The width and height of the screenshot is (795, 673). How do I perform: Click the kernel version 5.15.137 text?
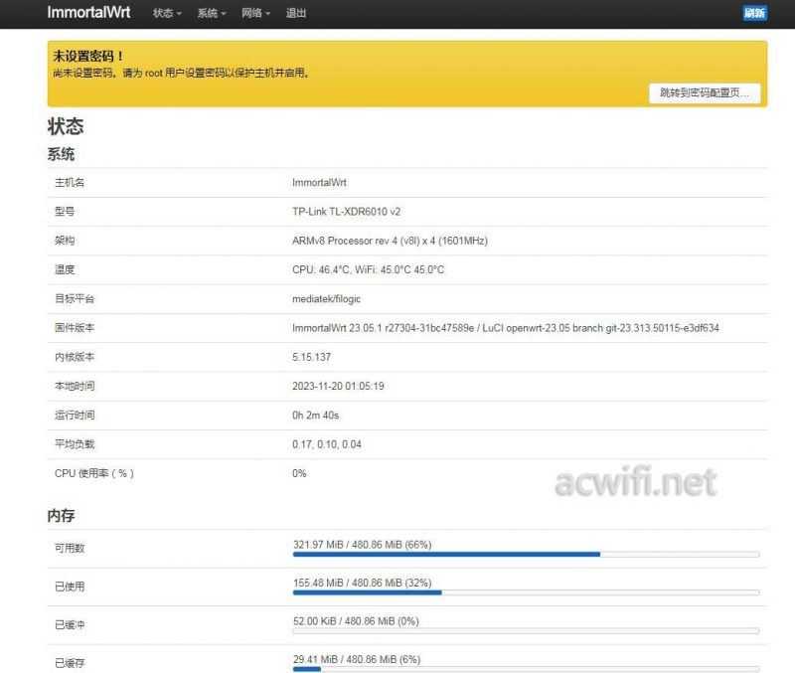point(310,356)
